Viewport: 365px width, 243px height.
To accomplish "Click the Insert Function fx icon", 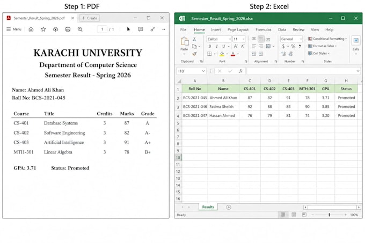I will (240, 71).
